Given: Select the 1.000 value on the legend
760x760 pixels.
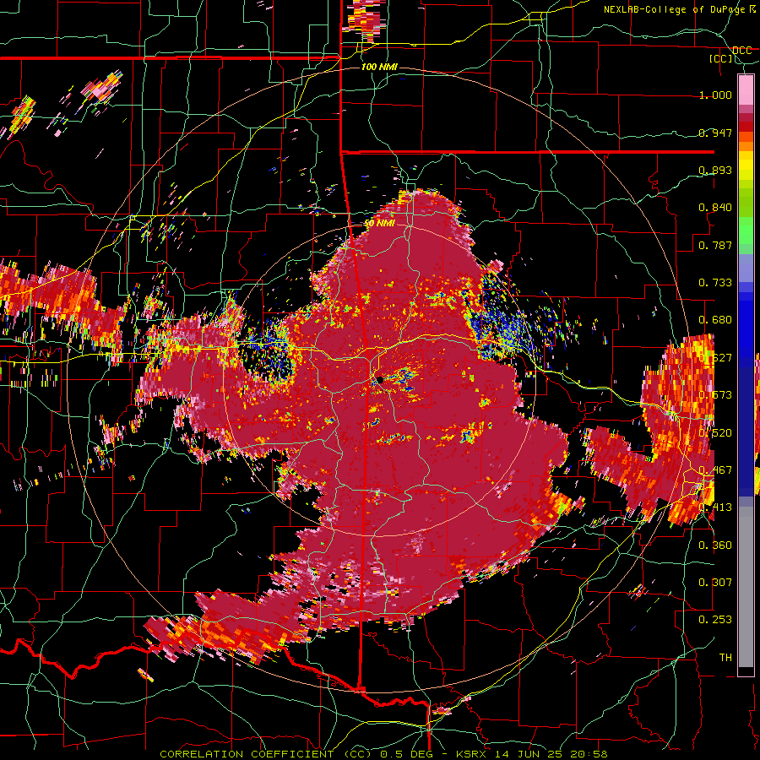Looking at the screenshot, I should pyautogui.click(x=715, y=95).
